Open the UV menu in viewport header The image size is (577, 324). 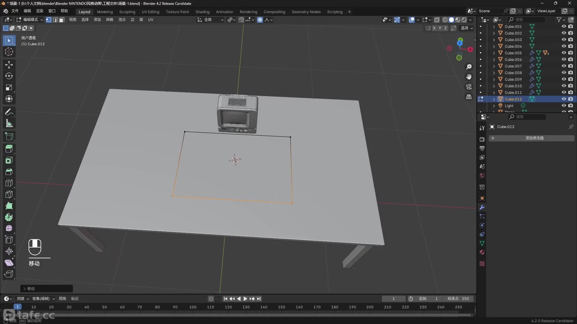coord(151,20)
